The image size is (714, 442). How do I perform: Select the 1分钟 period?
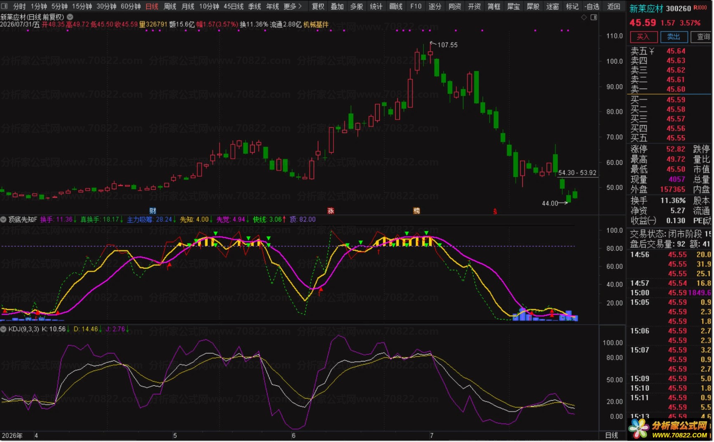click(x=39, y=6)
